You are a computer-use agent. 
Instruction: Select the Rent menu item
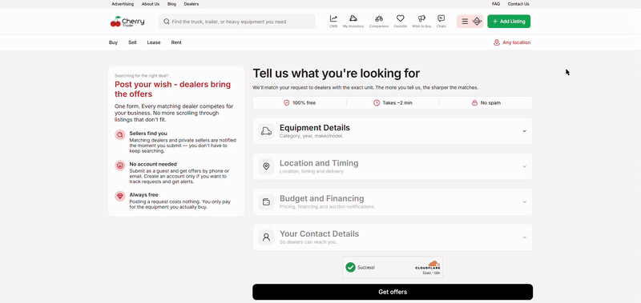click(x=176, y=42)
